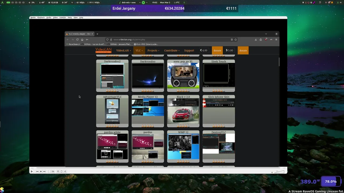Expand the VideoLAN dropdown menu

(123, 50)
